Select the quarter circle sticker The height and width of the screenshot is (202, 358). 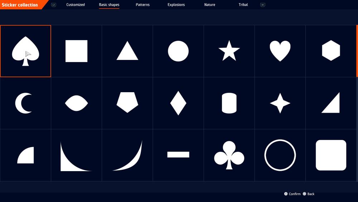tap(26, 155)
